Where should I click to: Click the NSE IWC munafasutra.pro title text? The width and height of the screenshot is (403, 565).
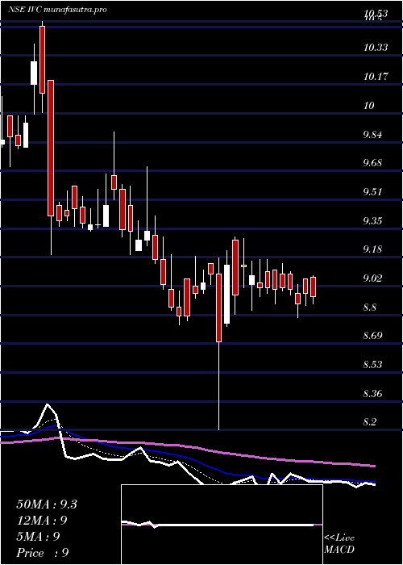[x=57, y=10]
